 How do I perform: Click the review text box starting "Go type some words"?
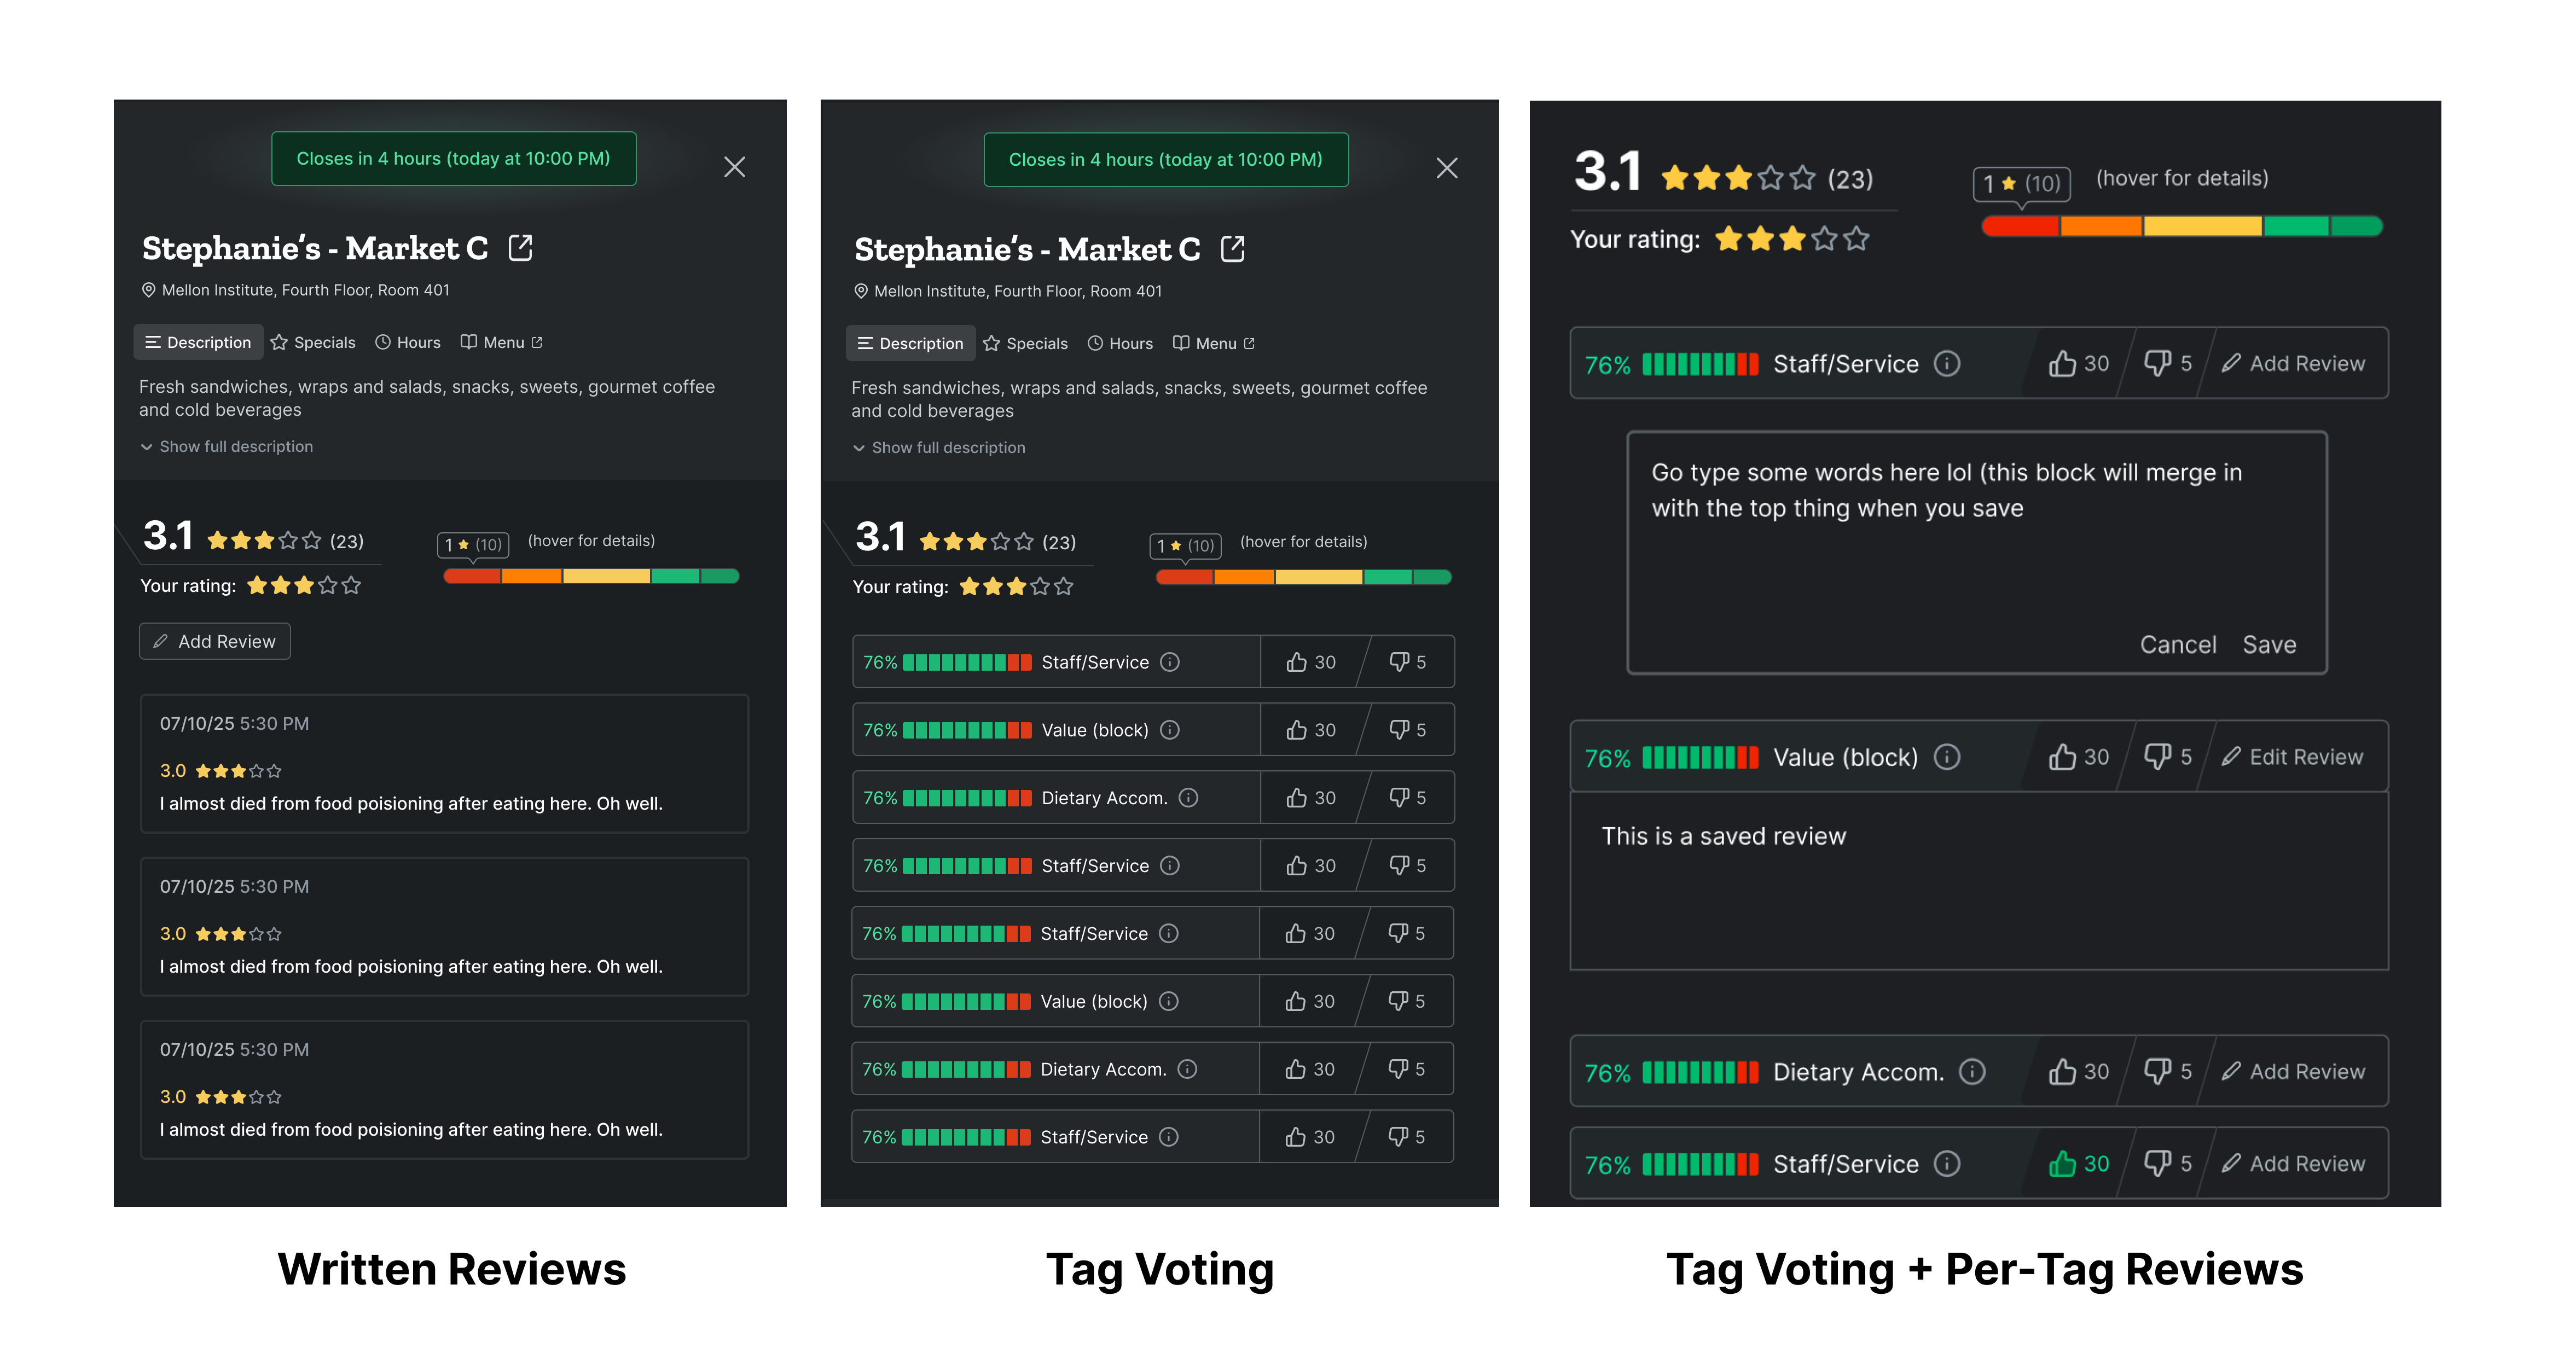coord(1977,553)
